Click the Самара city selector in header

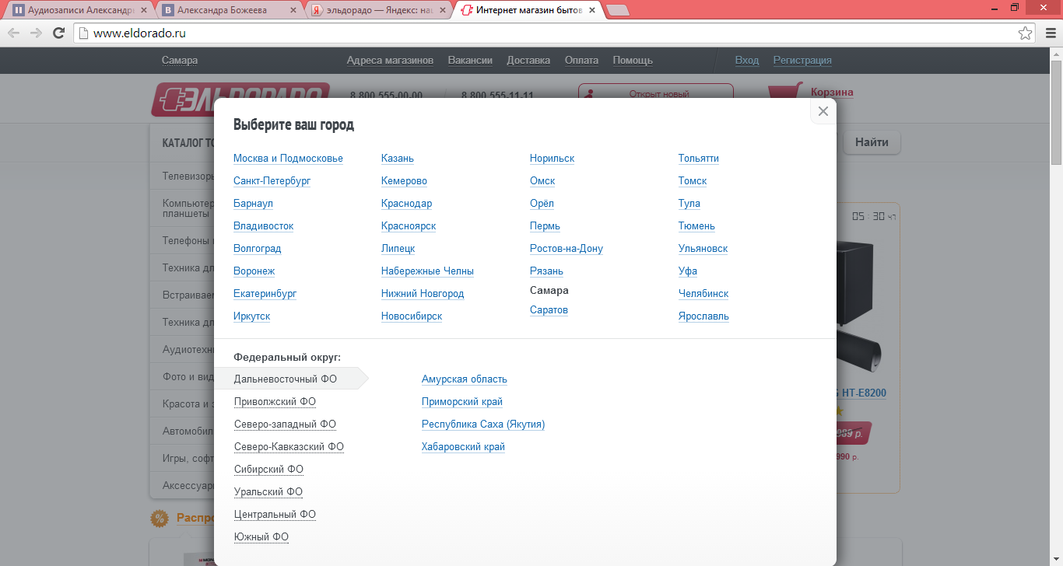[x=180, y=61]
